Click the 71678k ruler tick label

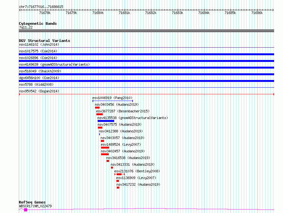(45, 13)
